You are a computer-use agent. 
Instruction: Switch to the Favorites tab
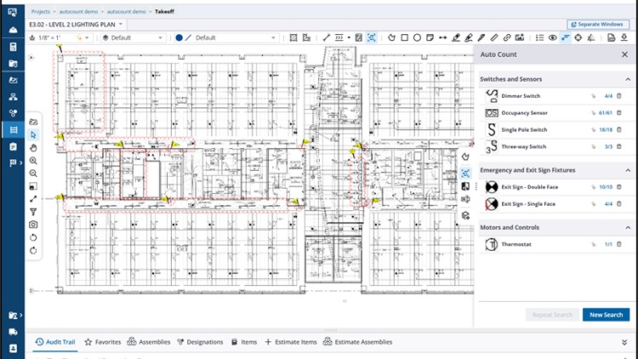tap(103, 342)
